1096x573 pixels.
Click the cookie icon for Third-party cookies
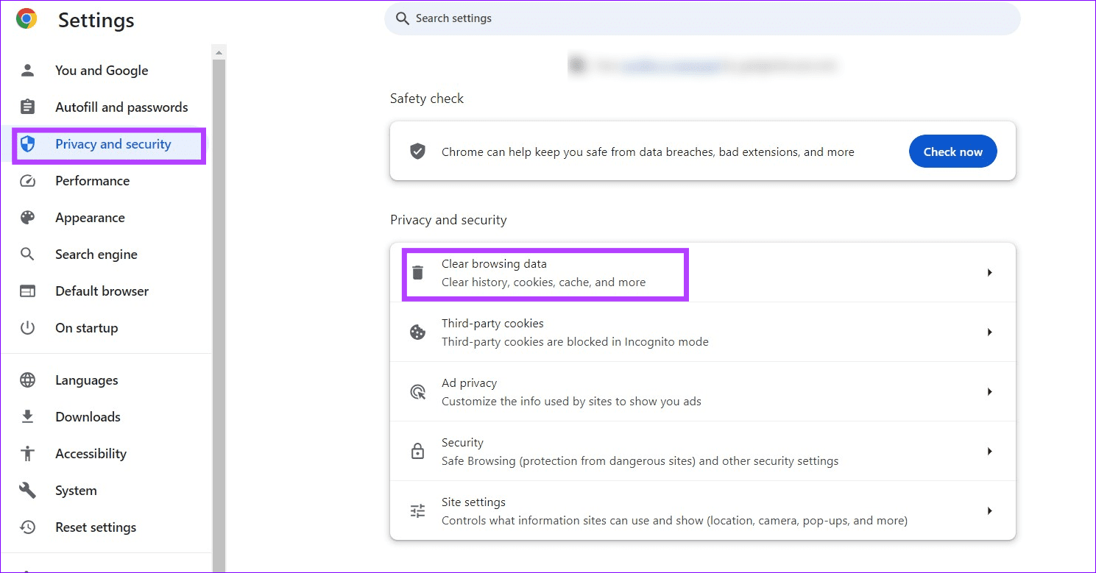click(x=417, y=332)
